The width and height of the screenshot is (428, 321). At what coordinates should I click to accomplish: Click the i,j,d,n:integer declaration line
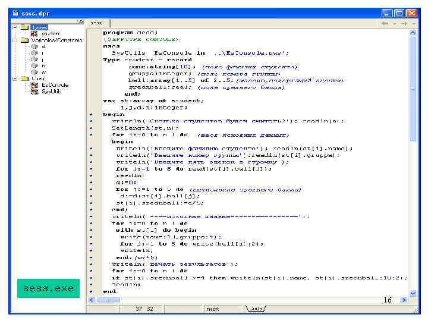154,108
